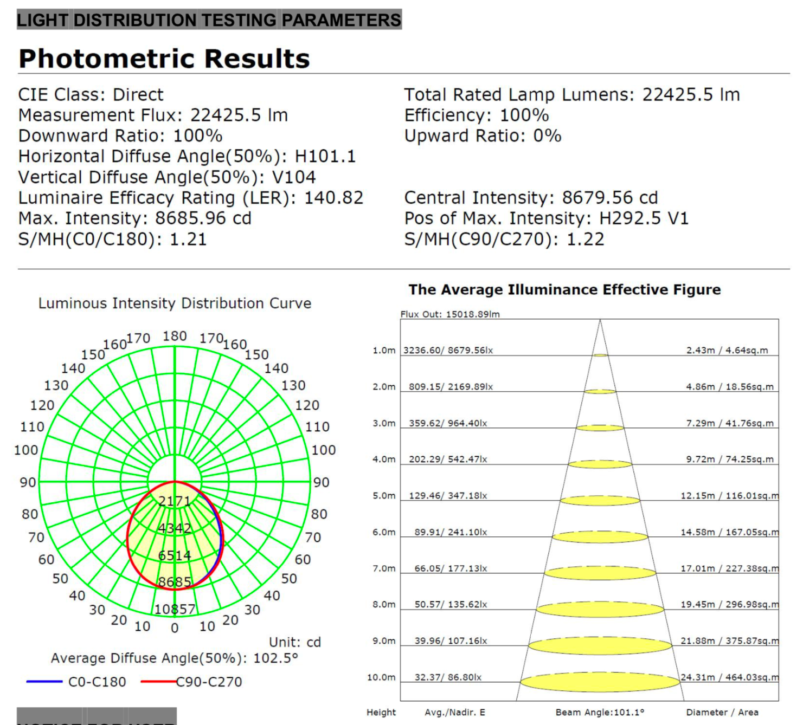Click the Flux Out 15018.89lm label

click(x=450, y=314)
